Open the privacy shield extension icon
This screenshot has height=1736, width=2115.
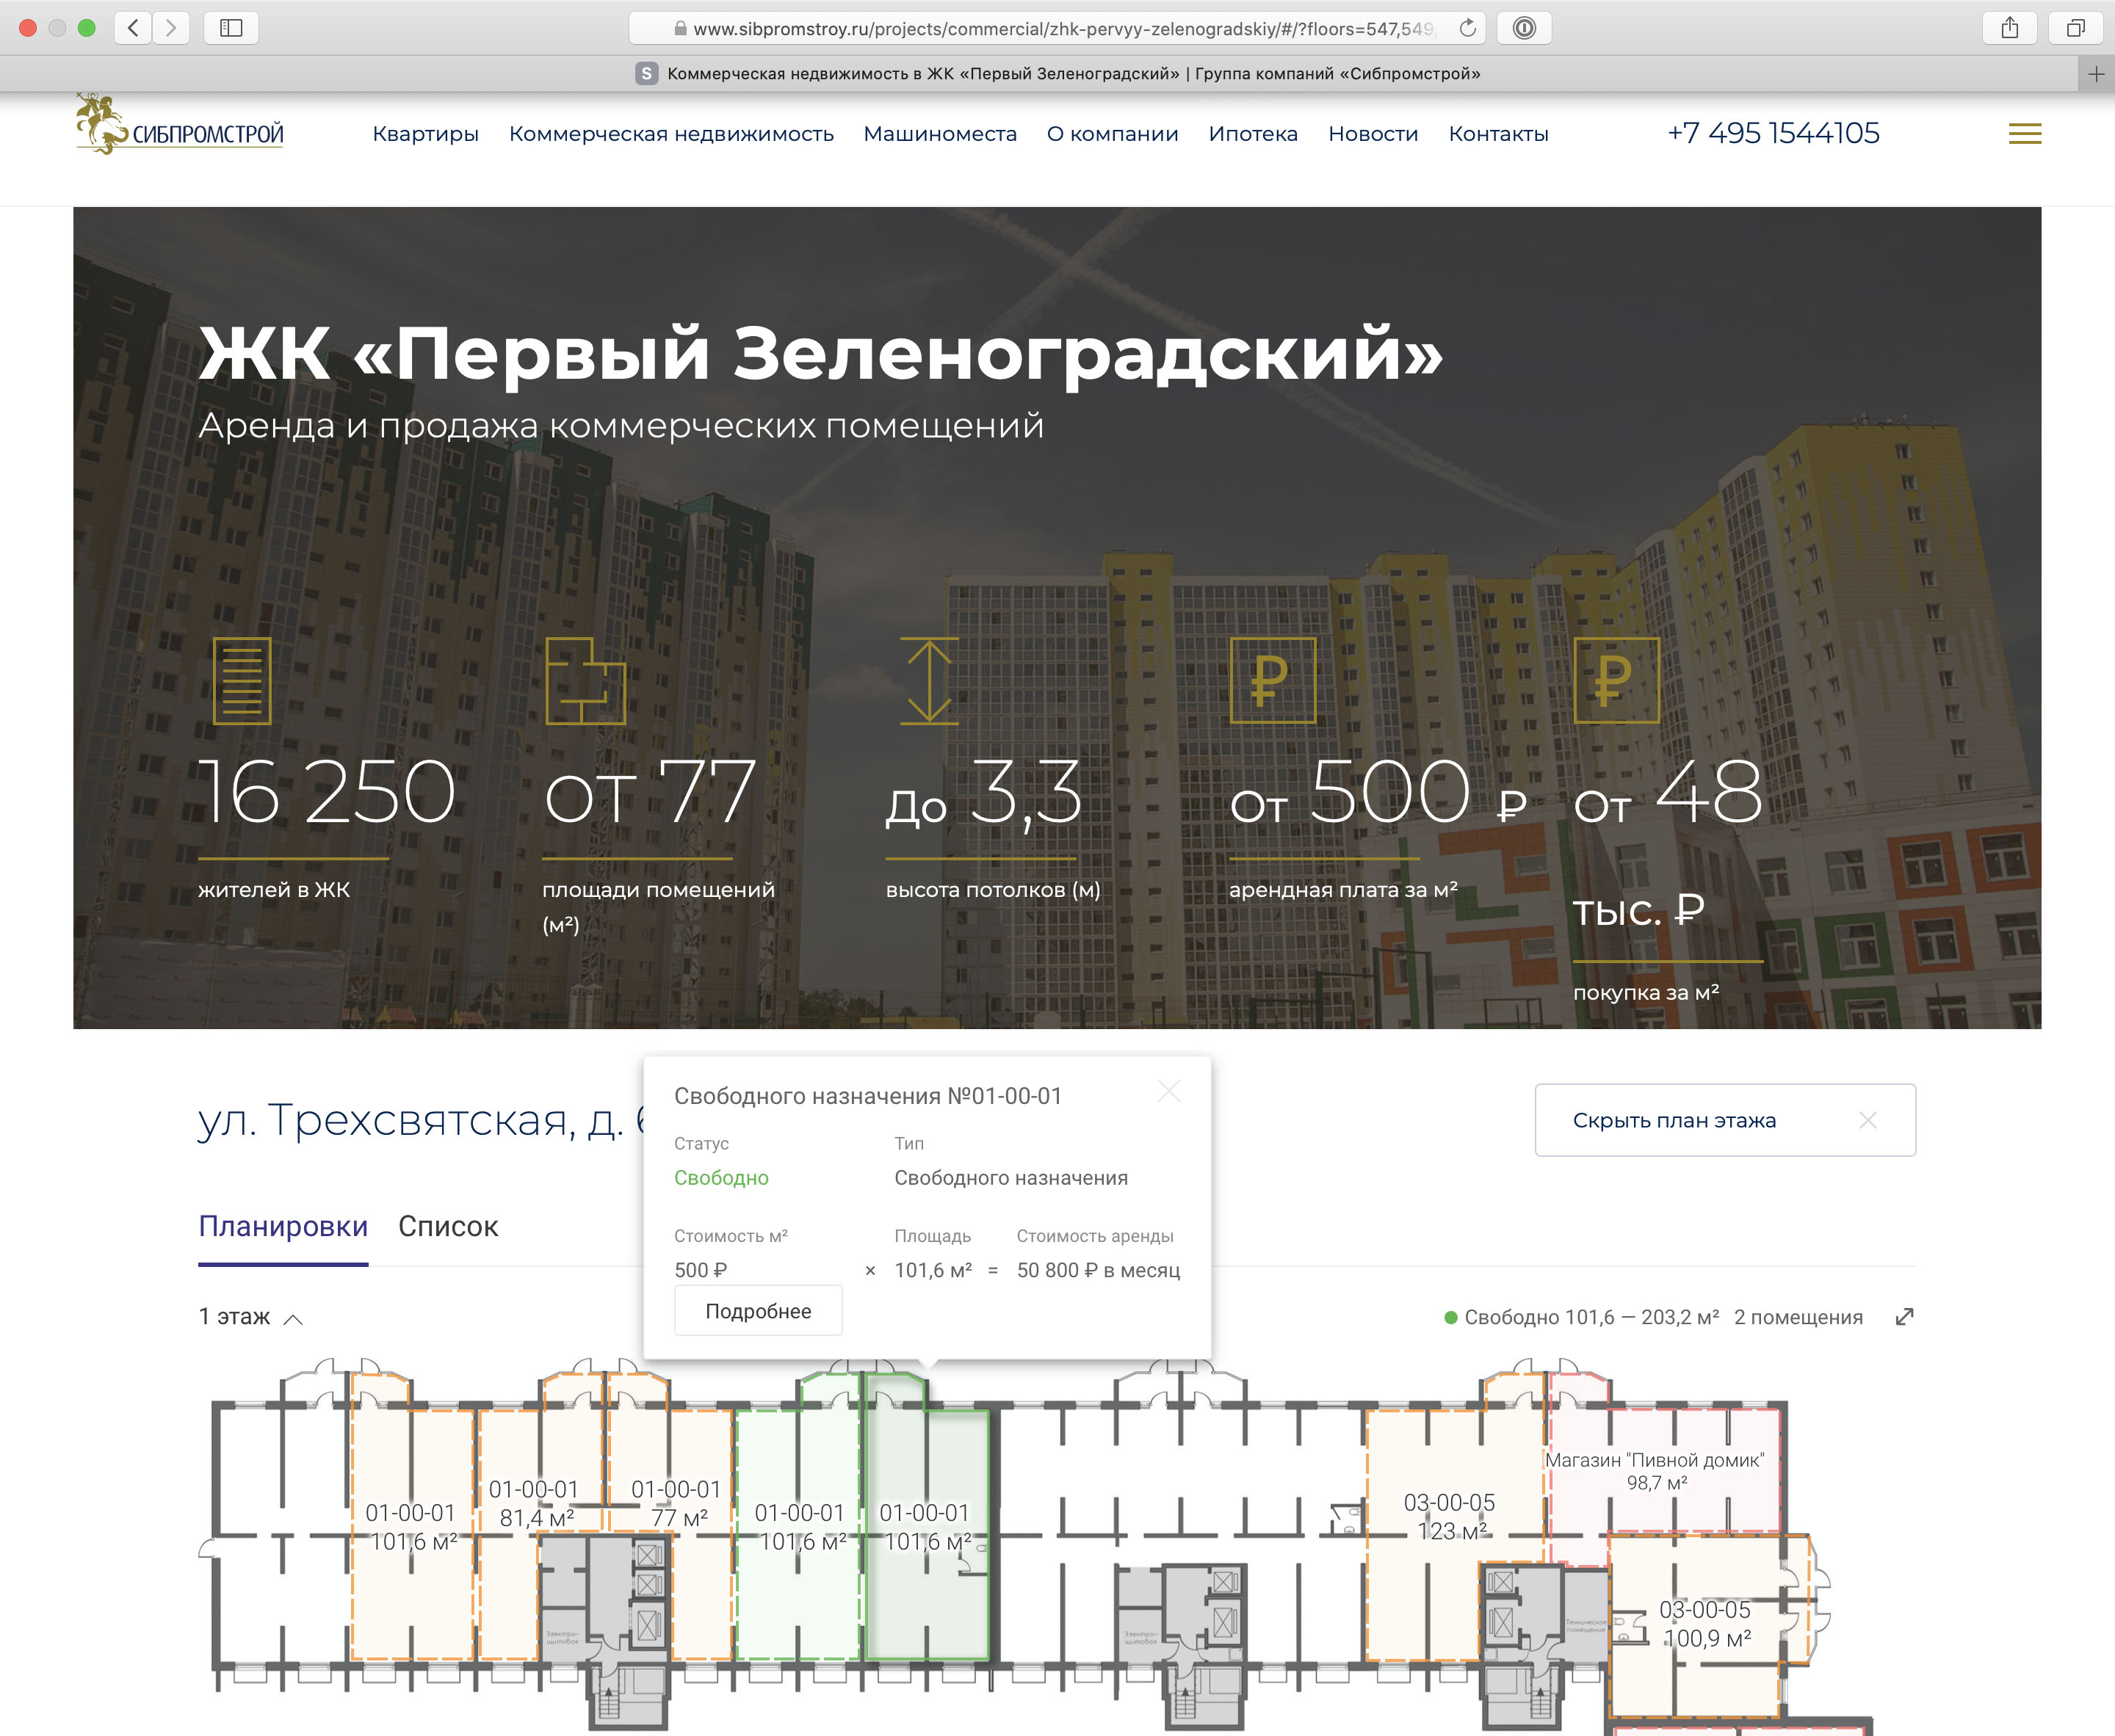[1524, 28]
